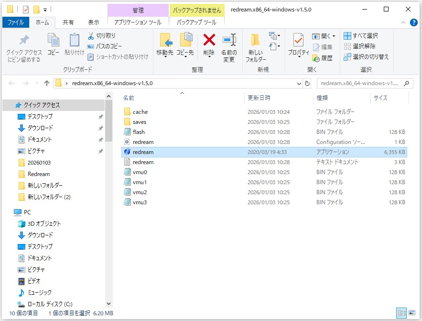The height and width of the screenshot is (321, 422).
Task: Click パスのコピー in the ribbon
Action: point(104,46)
